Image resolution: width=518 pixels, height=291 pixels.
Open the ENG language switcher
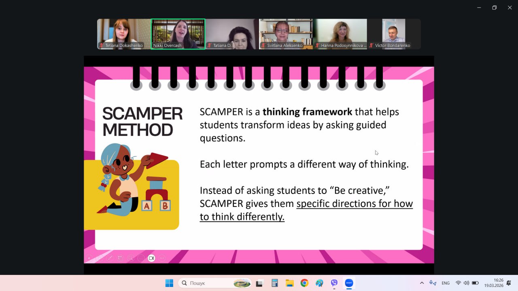pos(446,283)
